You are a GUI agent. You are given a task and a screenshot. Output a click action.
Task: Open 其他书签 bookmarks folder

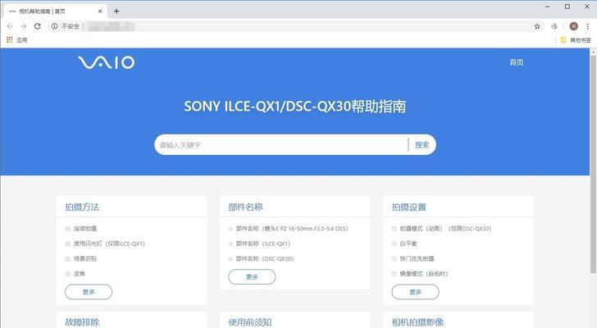576,40
